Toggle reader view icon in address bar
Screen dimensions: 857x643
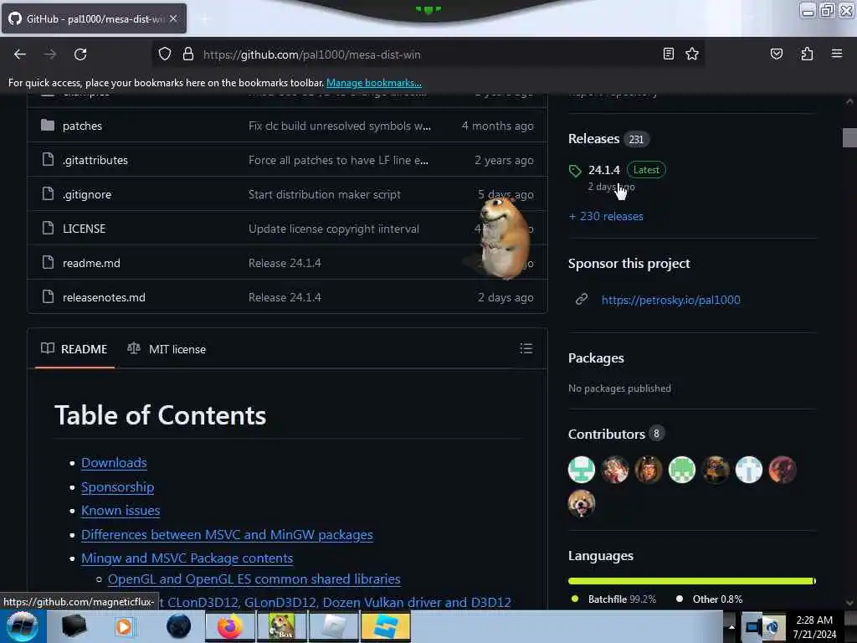pyautogui.click(x=668, y=54)
